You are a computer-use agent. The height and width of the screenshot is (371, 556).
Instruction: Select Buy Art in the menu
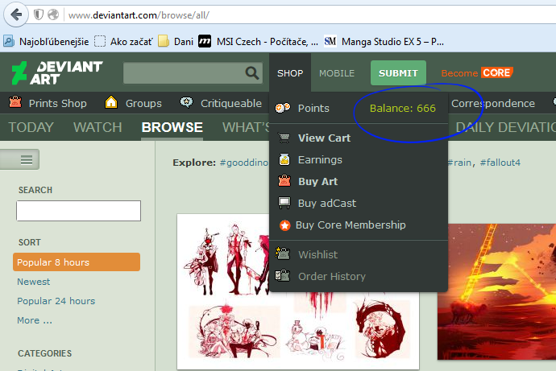tap(317, 181)
